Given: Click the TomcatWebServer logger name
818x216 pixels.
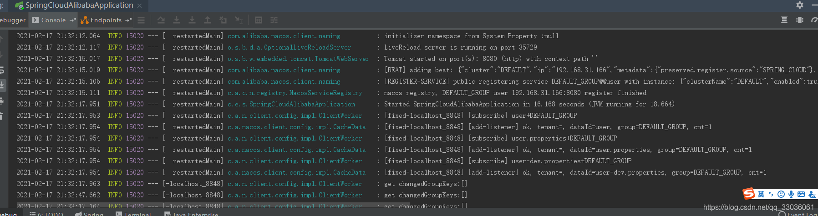Looking at the screenshot, I should [x=298, y=59].
